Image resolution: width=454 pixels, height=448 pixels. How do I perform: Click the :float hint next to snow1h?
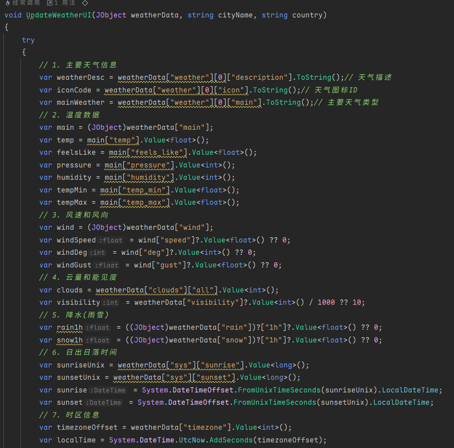98,340
